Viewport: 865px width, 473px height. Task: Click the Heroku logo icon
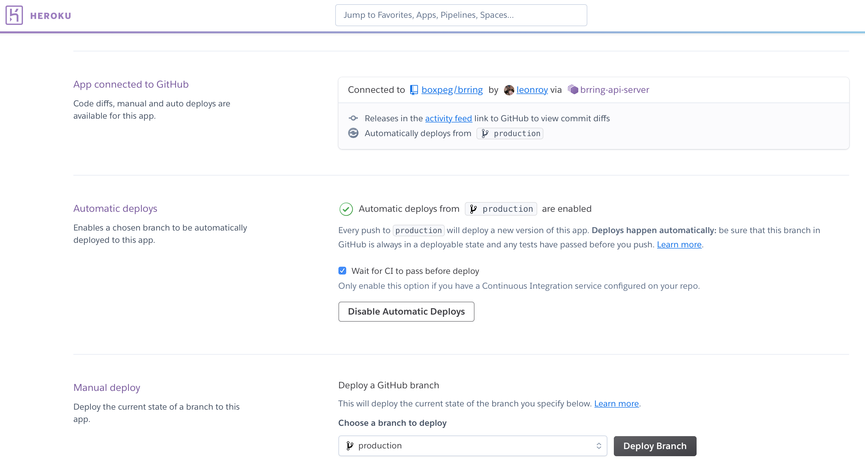14,15
